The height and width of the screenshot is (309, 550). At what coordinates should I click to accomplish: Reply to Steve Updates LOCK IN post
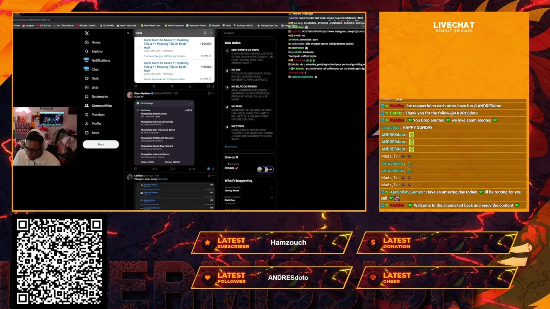point(136,169)
